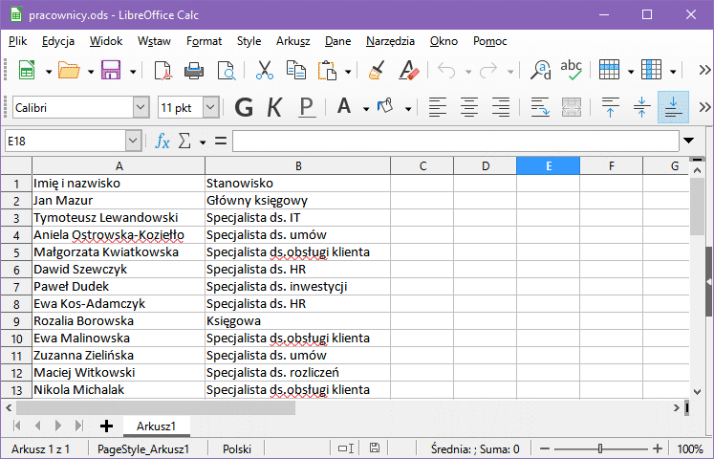Export directly as PDF
The width and height of the screenshot is (714, 459).
(162, 71)
